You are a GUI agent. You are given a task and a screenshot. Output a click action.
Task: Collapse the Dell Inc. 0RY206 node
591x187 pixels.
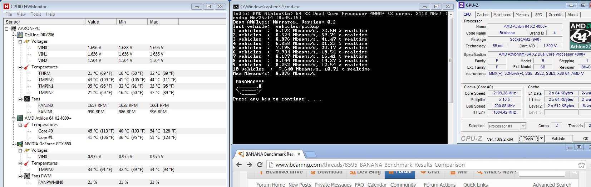(14, 35)
